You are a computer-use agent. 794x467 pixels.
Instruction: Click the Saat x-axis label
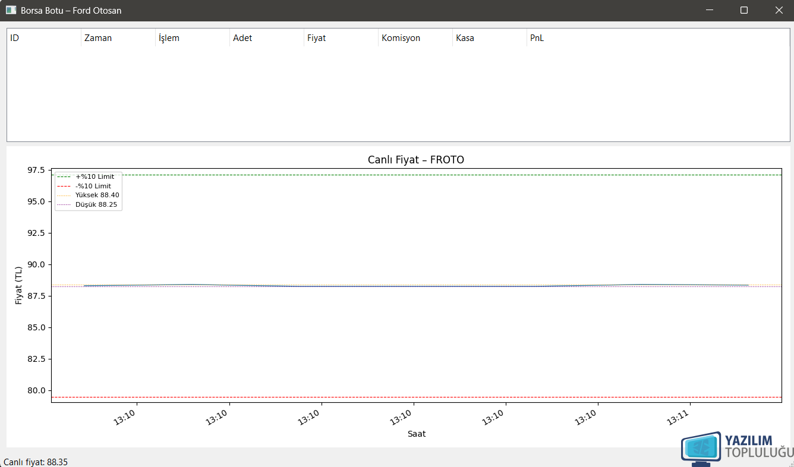[x=417, y=434]
